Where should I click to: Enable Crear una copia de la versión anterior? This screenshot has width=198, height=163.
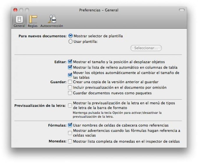[x=70, y=82]
